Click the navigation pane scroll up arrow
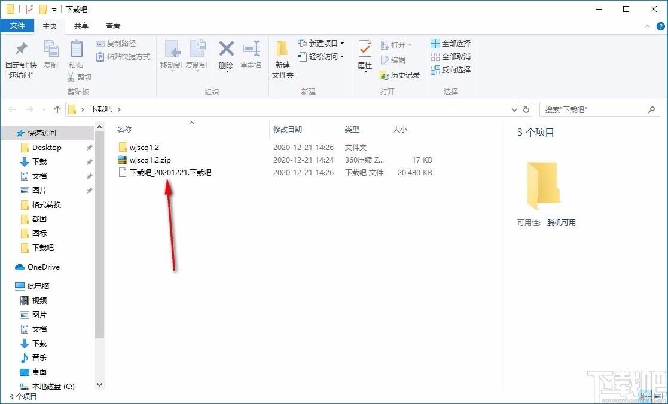The height and width of the screenshot is (404, 668). tap(99, 127)
